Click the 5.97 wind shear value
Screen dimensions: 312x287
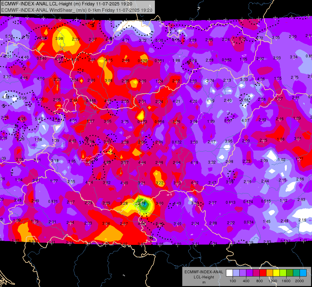point(228,121)
